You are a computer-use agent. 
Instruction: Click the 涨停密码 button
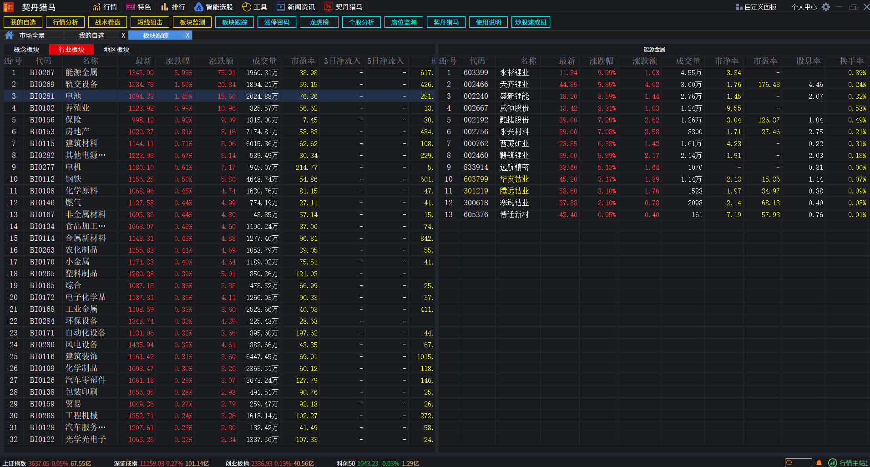coord(277,21)
